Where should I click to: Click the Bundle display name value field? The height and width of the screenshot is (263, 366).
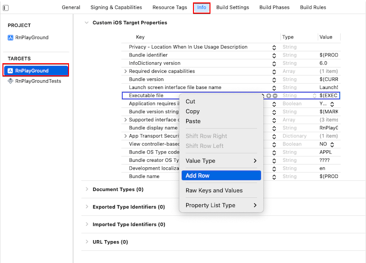pos(329,128)
